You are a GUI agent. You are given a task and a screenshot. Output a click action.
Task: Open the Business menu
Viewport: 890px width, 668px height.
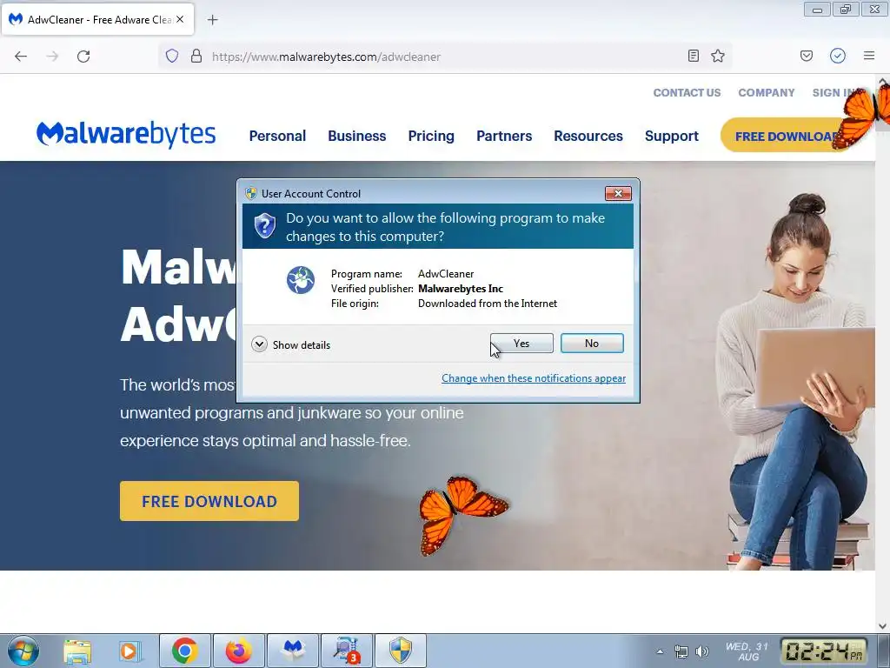coord(357,136)
